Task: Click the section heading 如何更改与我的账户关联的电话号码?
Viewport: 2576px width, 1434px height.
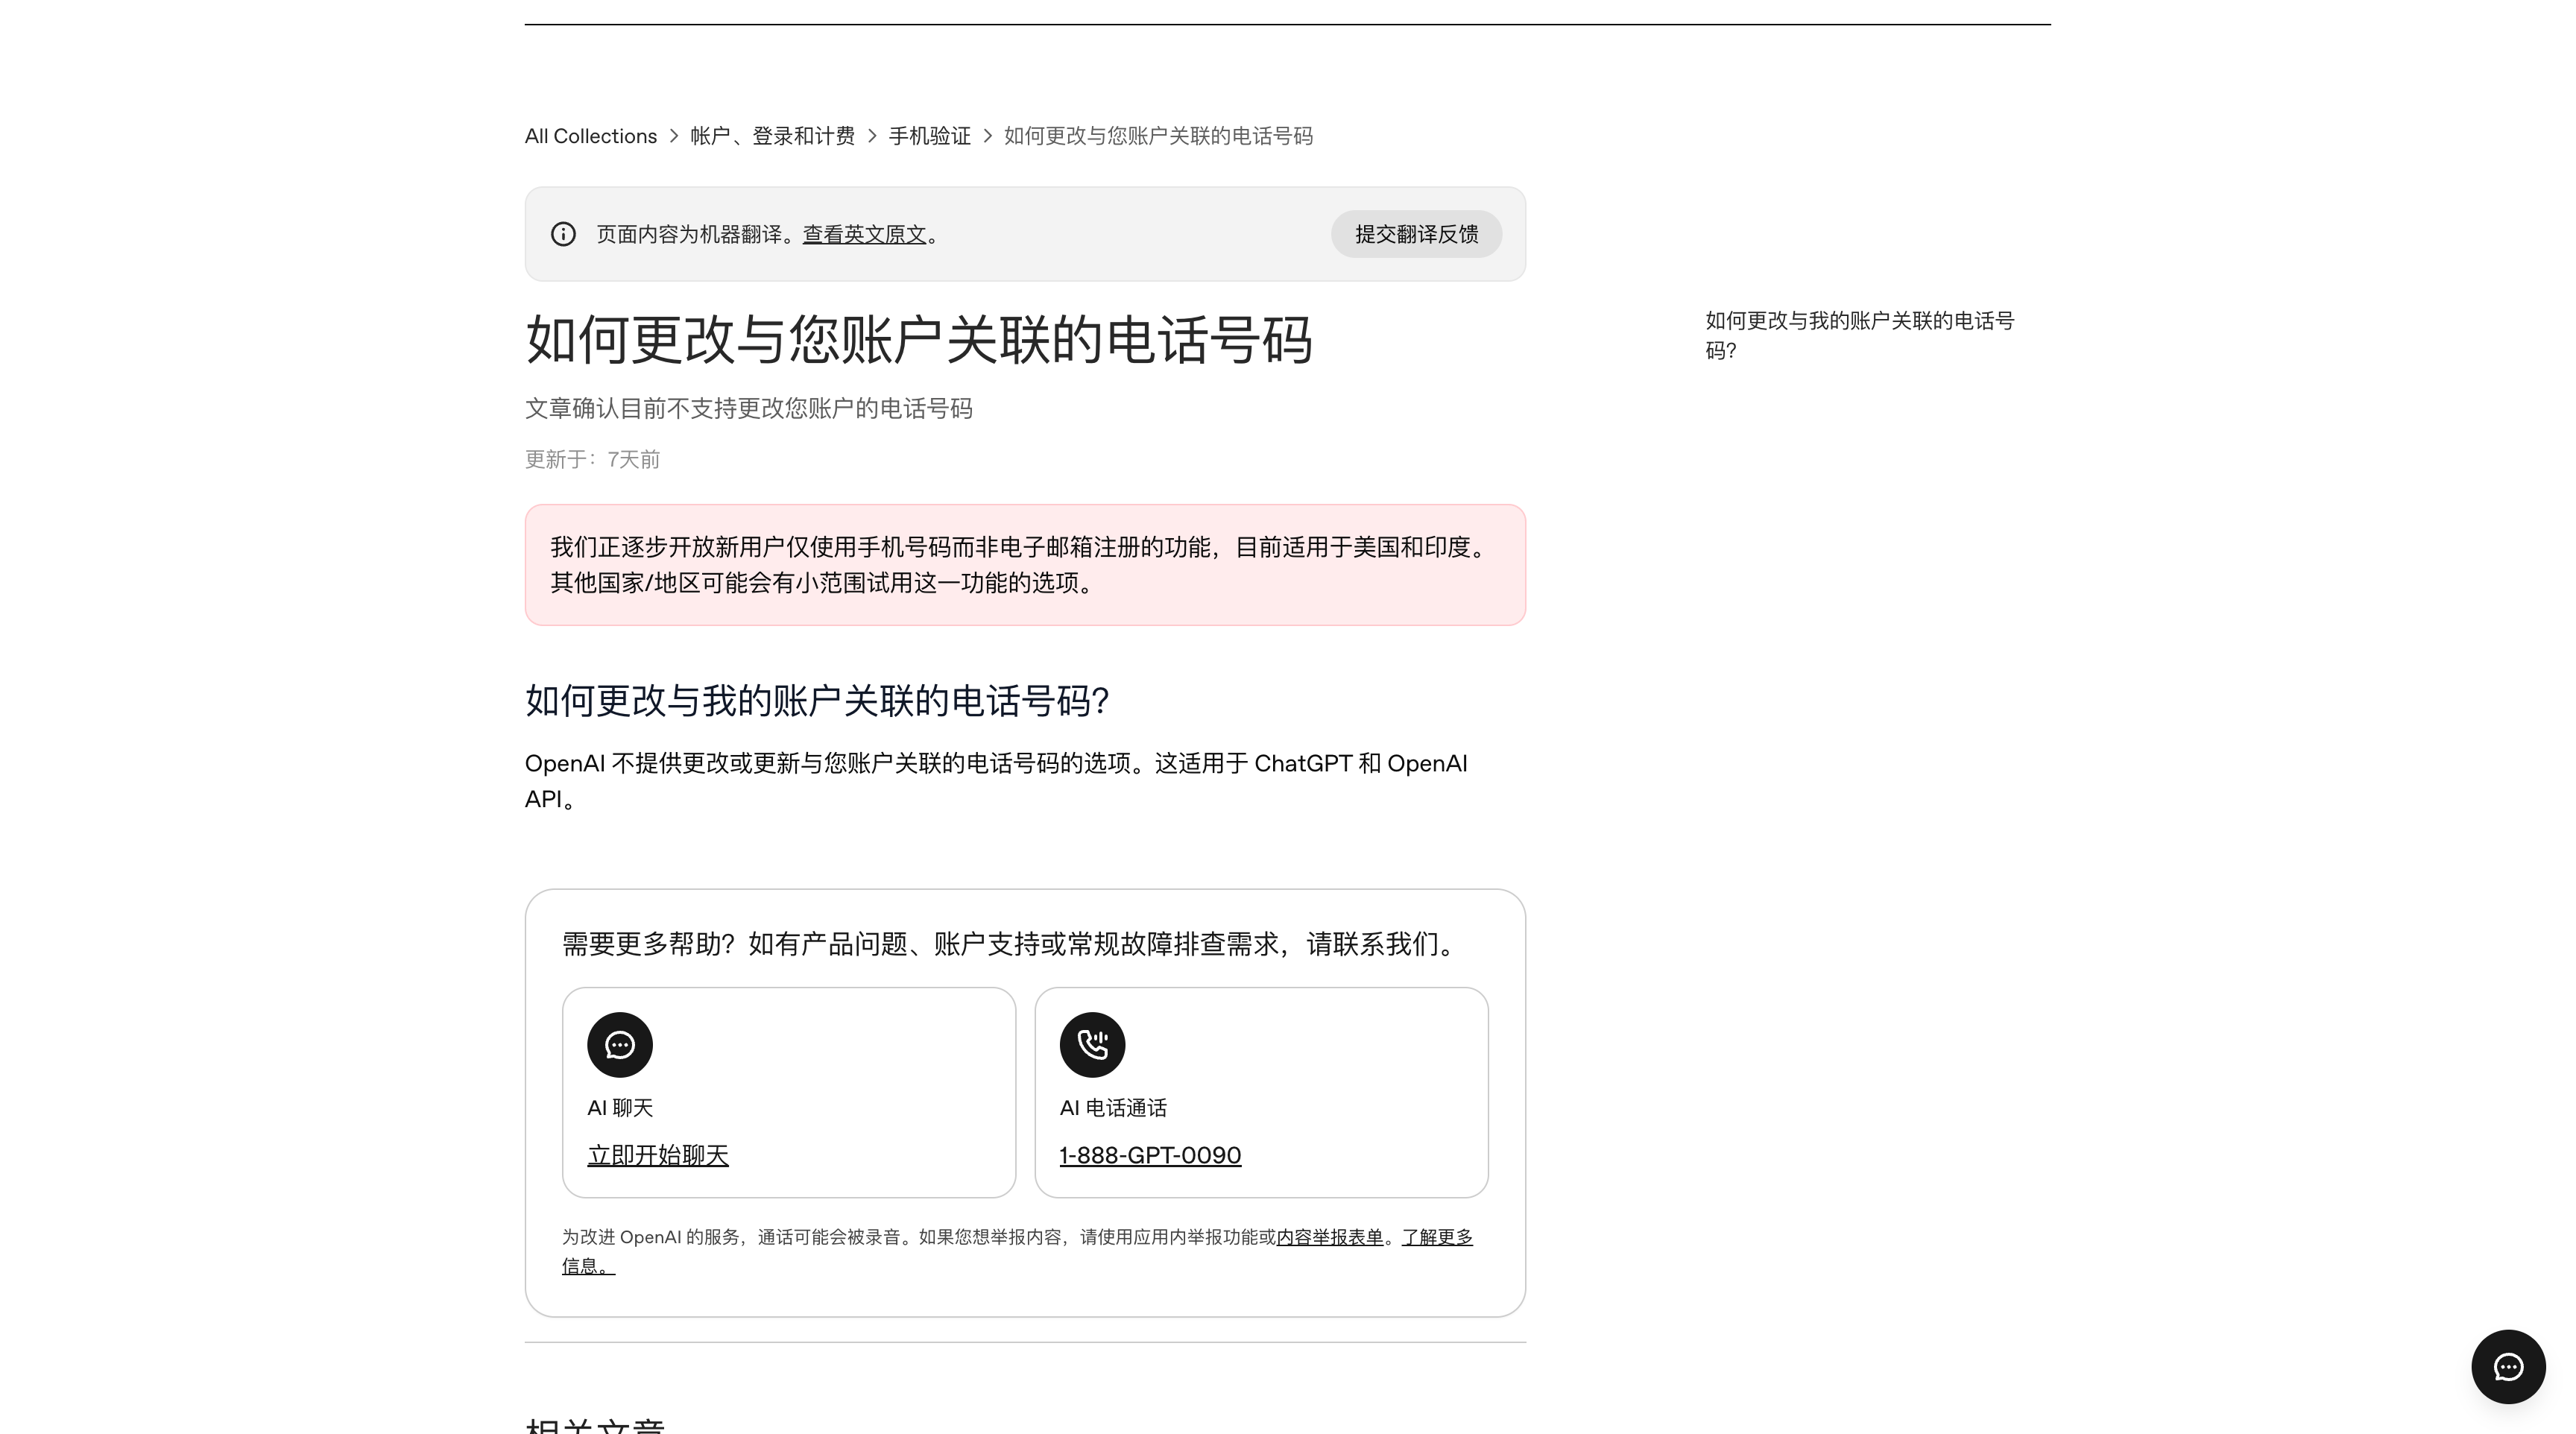Action: point(817,700)
